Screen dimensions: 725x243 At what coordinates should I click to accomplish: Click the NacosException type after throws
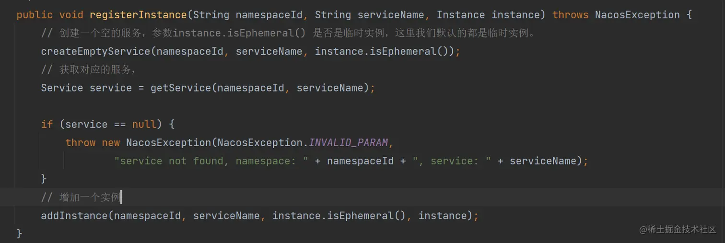tap(637, 15)
